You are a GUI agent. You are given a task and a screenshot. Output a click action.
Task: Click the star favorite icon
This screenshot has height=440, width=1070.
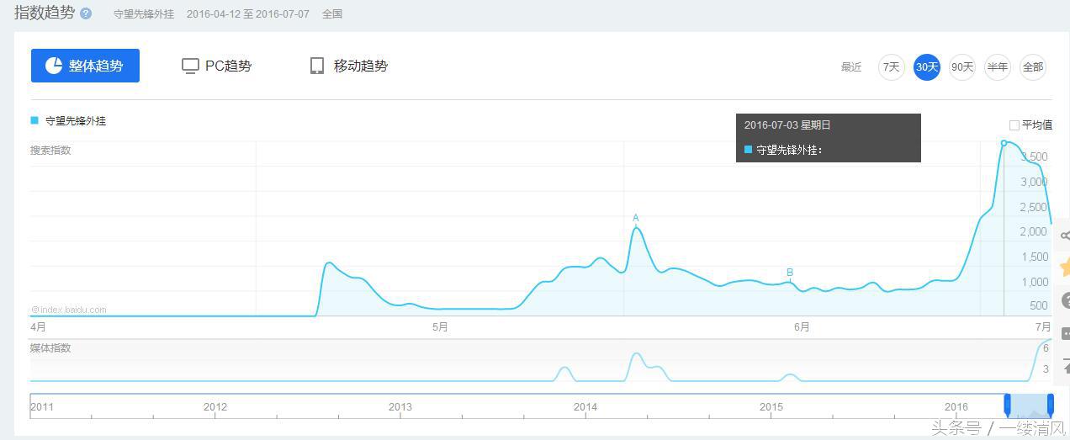coord(1064,268)
